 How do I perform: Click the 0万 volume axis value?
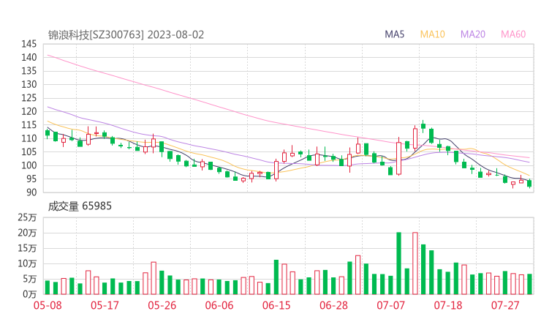point(30,294)
